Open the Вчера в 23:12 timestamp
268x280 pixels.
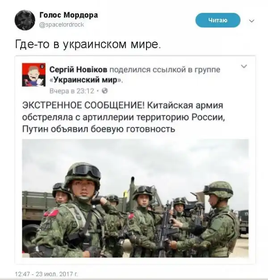point(71,91)
